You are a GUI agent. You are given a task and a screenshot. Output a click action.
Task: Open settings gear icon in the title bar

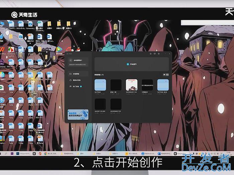(159, 54)
